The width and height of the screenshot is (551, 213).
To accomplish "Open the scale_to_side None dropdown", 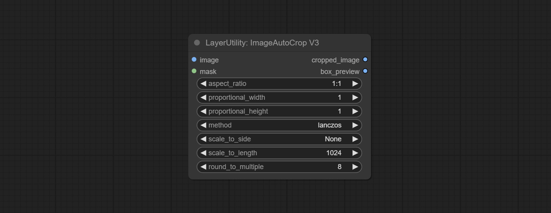I will click(279, 139).
